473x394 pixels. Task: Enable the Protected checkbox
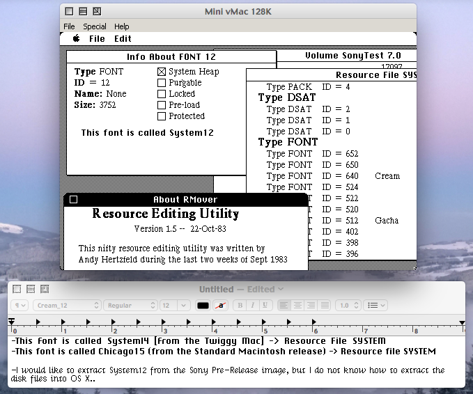point(162,116)
